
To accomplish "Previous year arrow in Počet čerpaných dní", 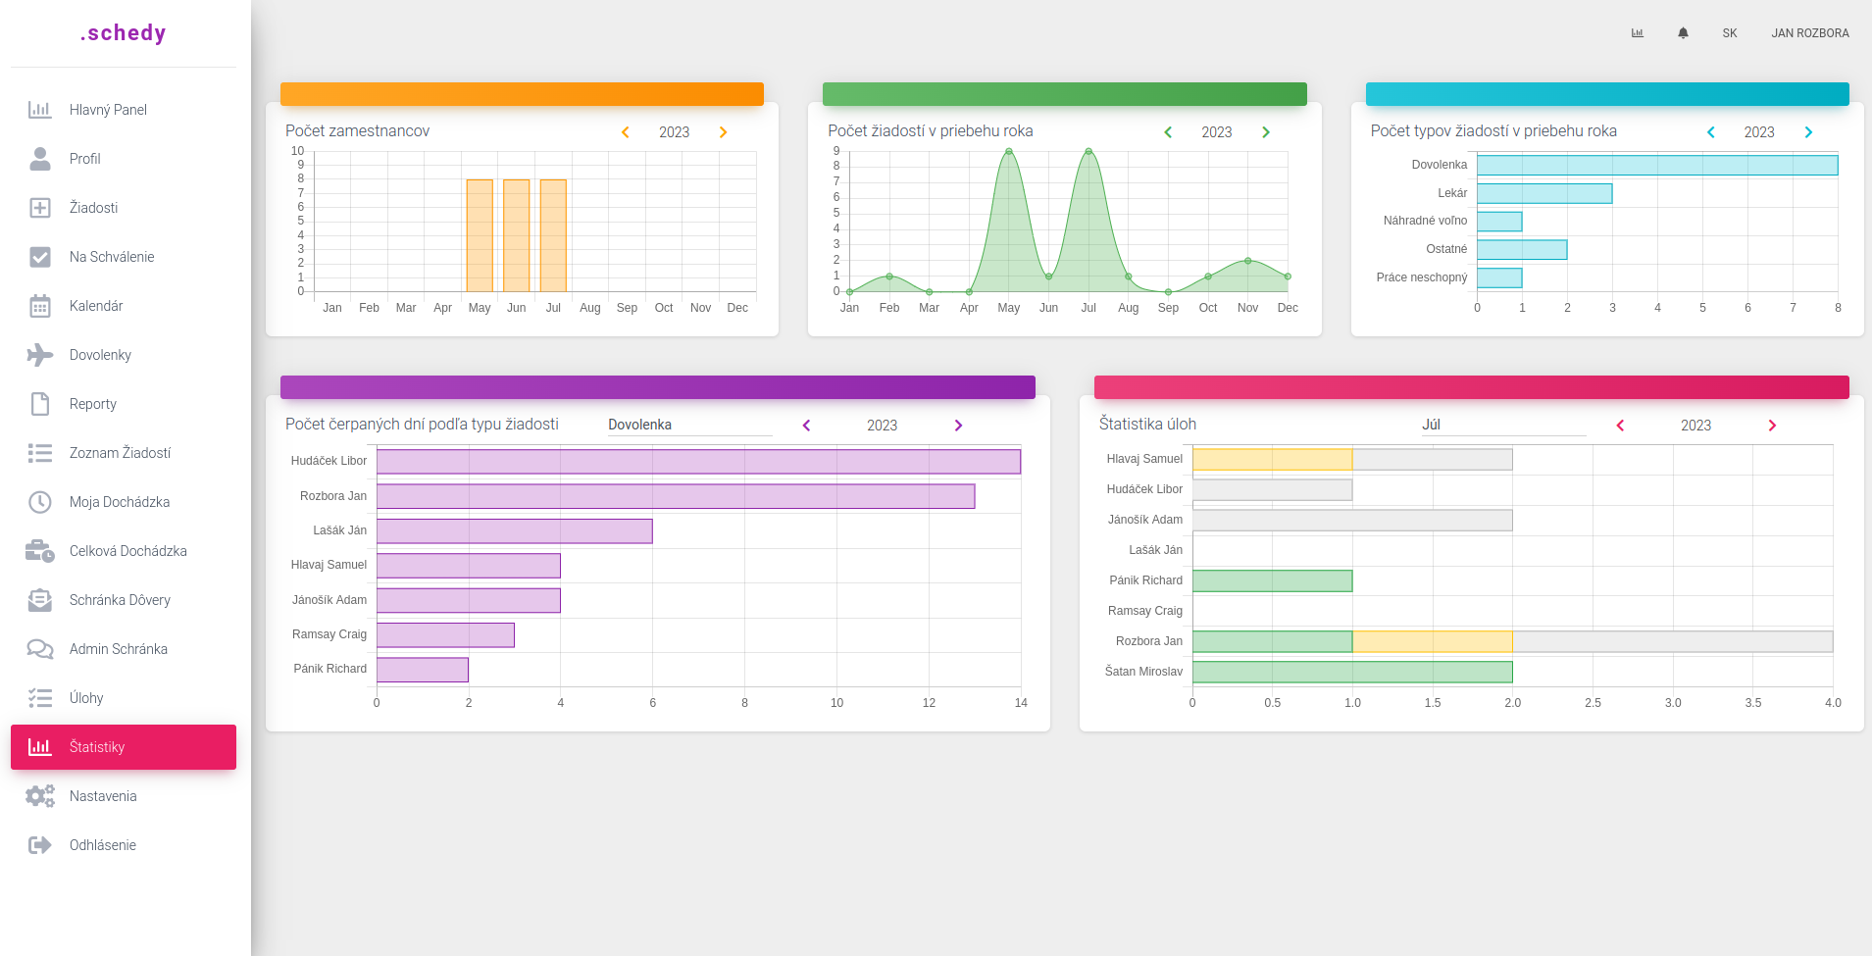I will point(807,426).
